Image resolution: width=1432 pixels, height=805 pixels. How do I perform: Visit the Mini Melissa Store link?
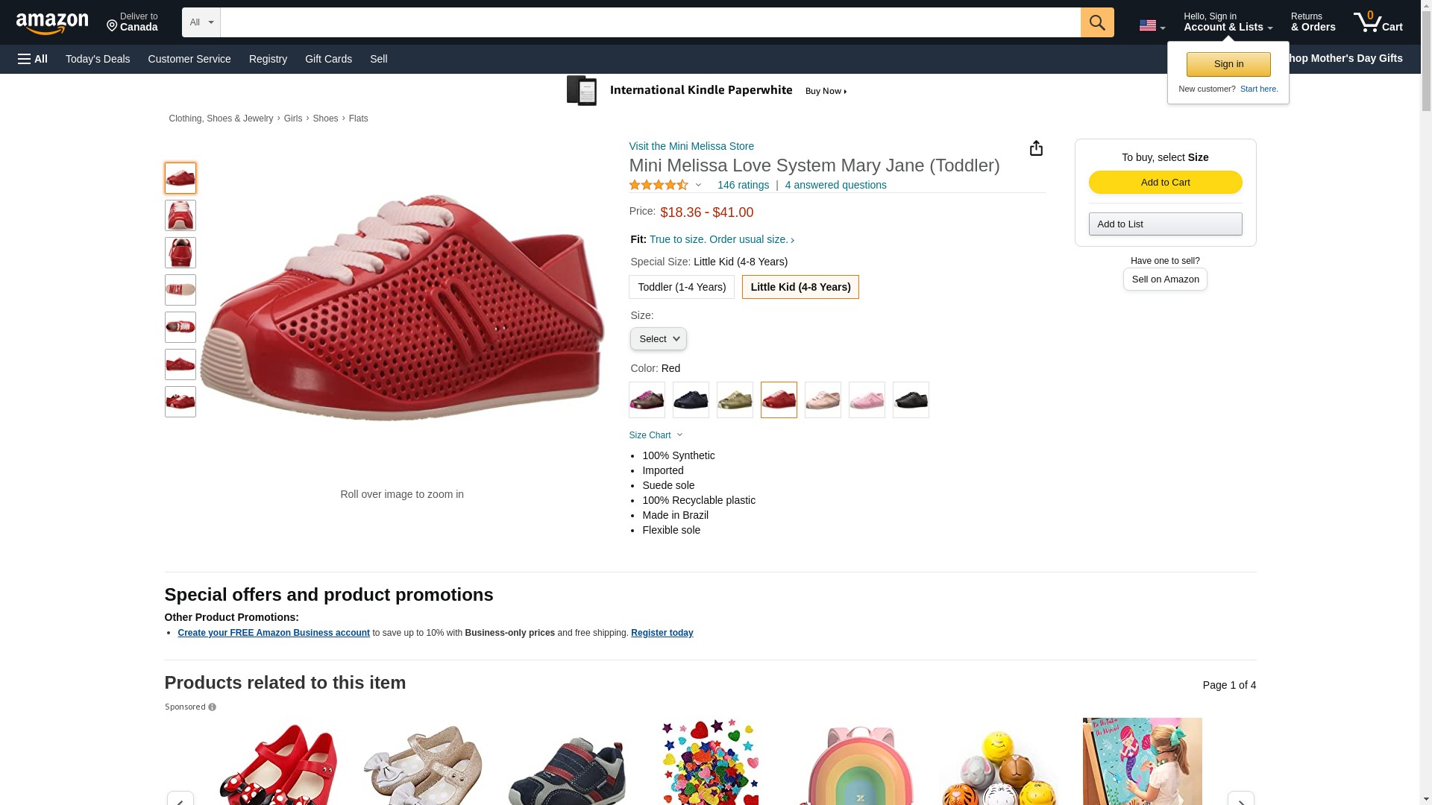(691, 146)
